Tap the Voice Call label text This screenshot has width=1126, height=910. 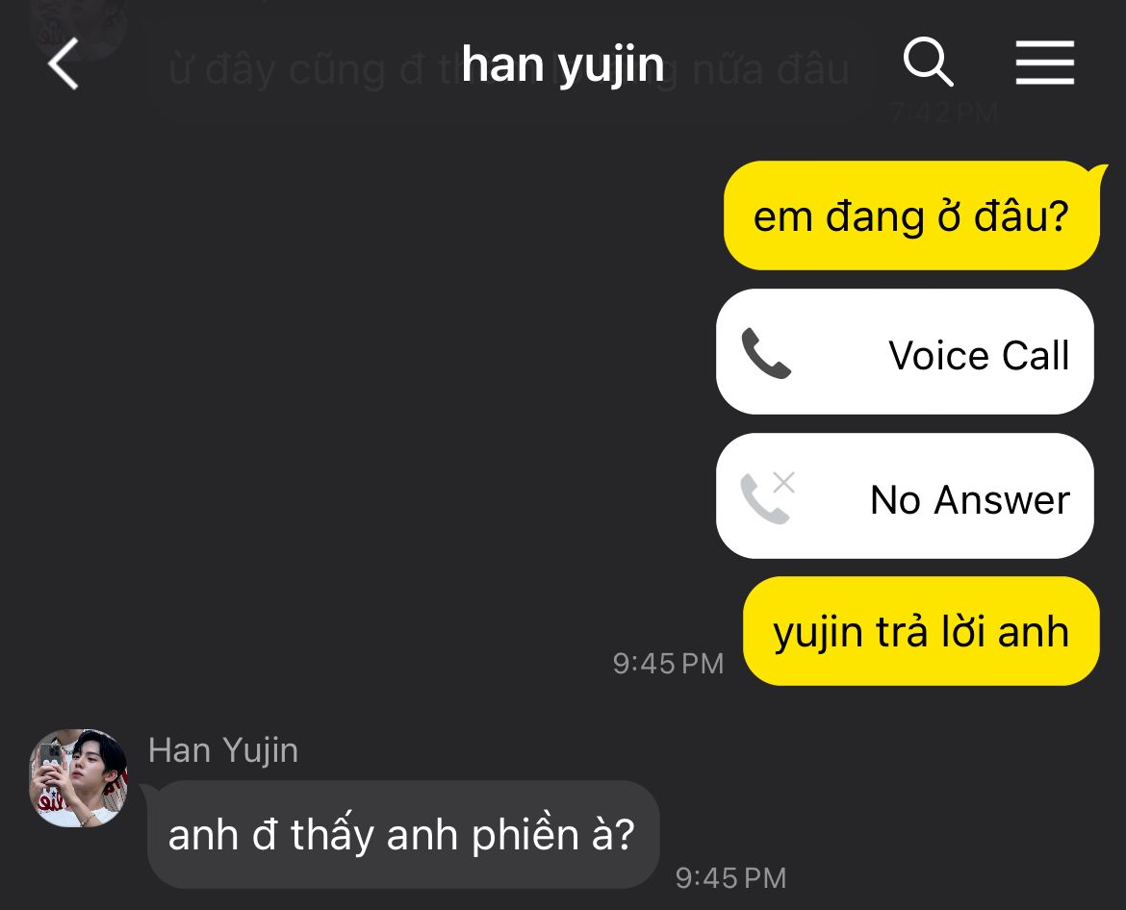tap(979, 355)
